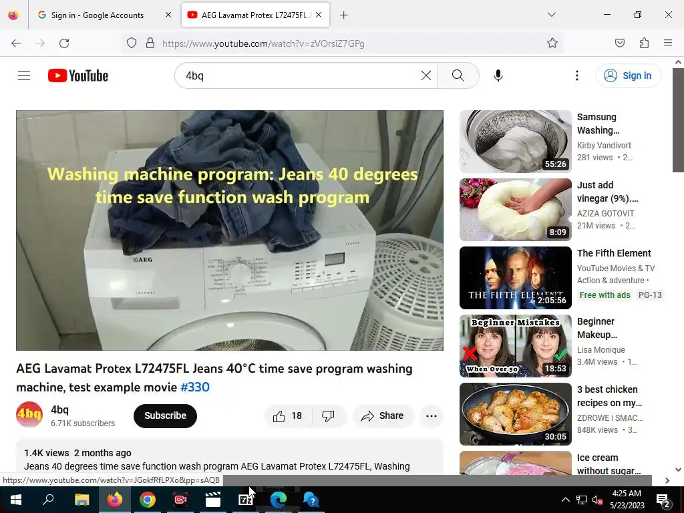Viewport: 684px width, 513px height.
Task: Expand the video description box
Action: (x=230, y=457)
